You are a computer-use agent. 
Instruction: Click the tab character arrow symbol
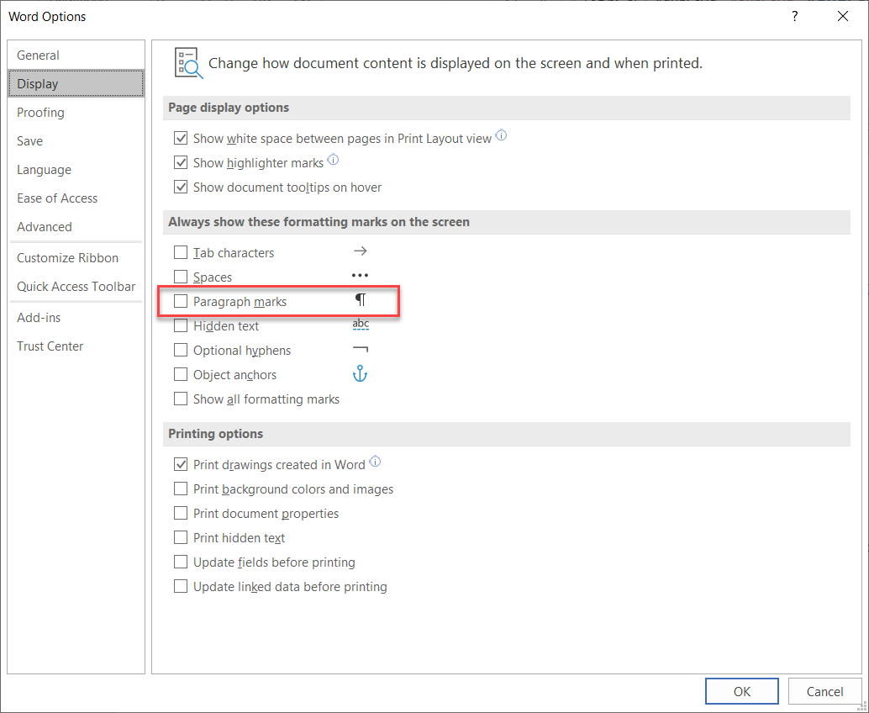tap(361, 251)
